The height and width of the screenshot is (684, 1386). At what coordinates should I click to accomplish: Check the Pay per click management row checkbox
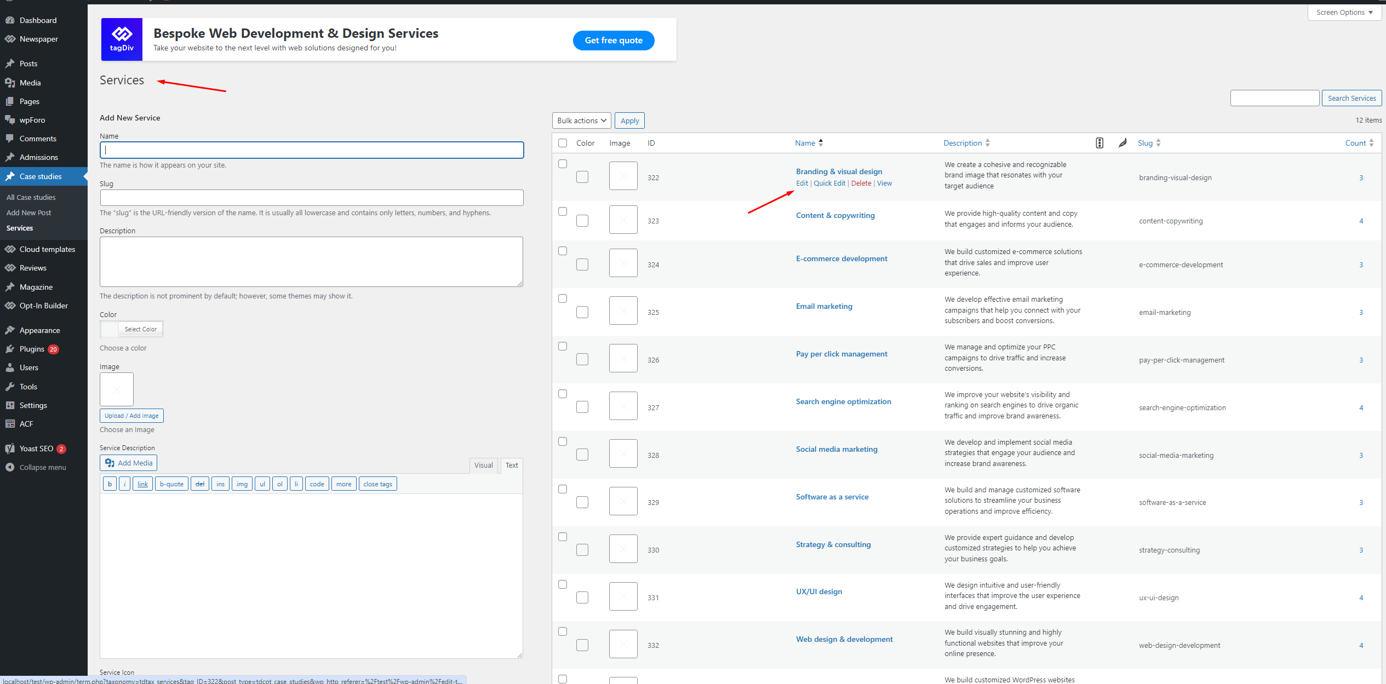(x=563, y=346)
